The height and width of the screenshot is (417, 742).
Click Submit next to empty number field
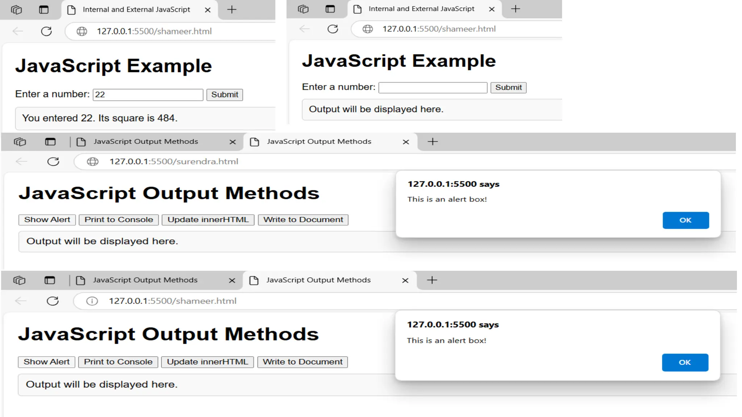coord(508,88)
